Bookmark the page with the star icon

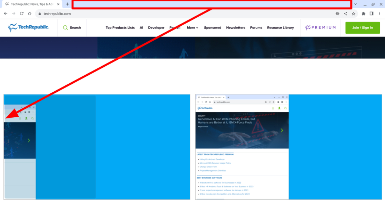click(353, 14)
